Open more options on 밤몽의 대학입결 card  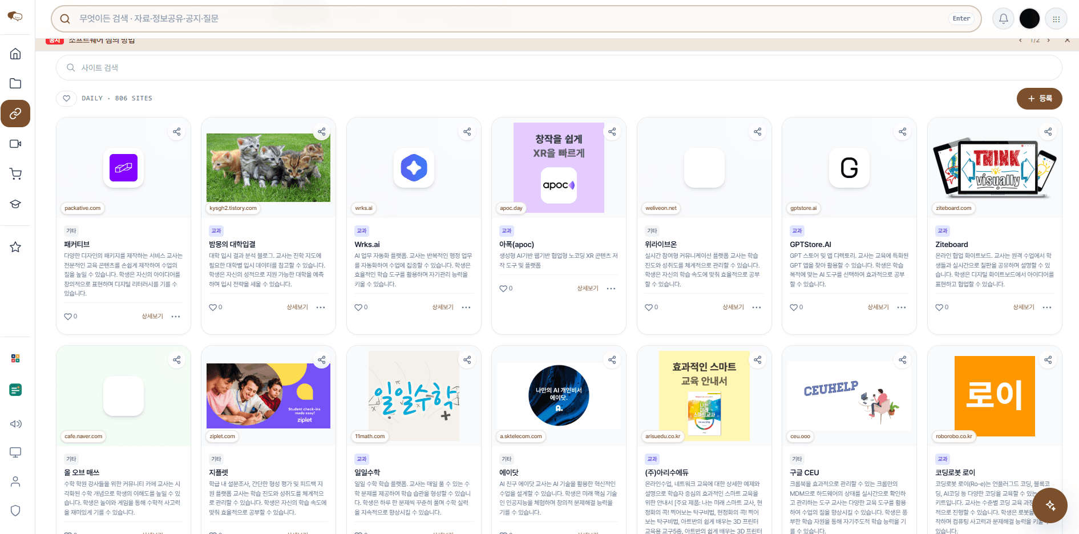point(321,307)
